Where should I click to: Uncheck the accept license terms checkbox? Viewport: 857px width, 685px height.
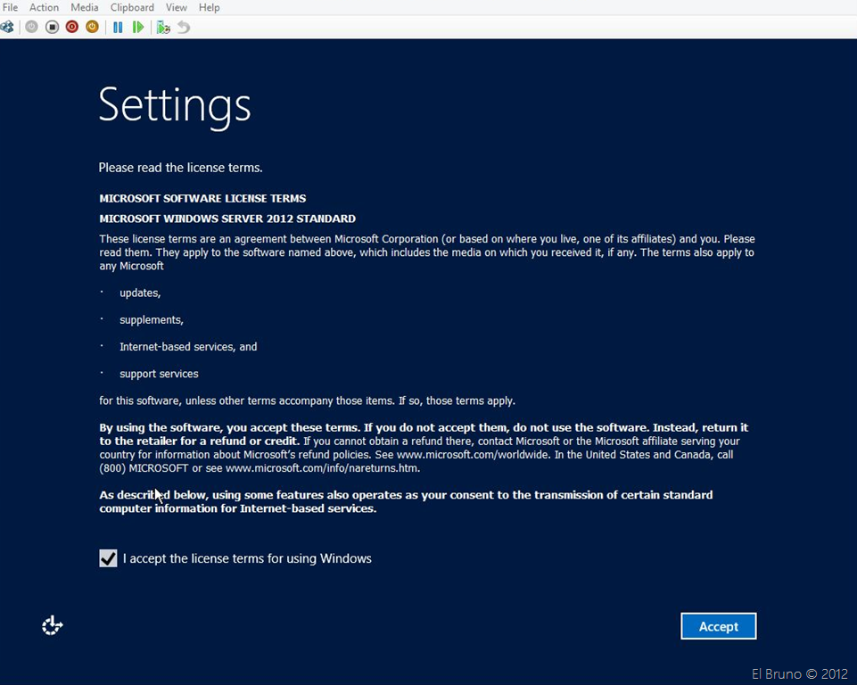[108, 558]
